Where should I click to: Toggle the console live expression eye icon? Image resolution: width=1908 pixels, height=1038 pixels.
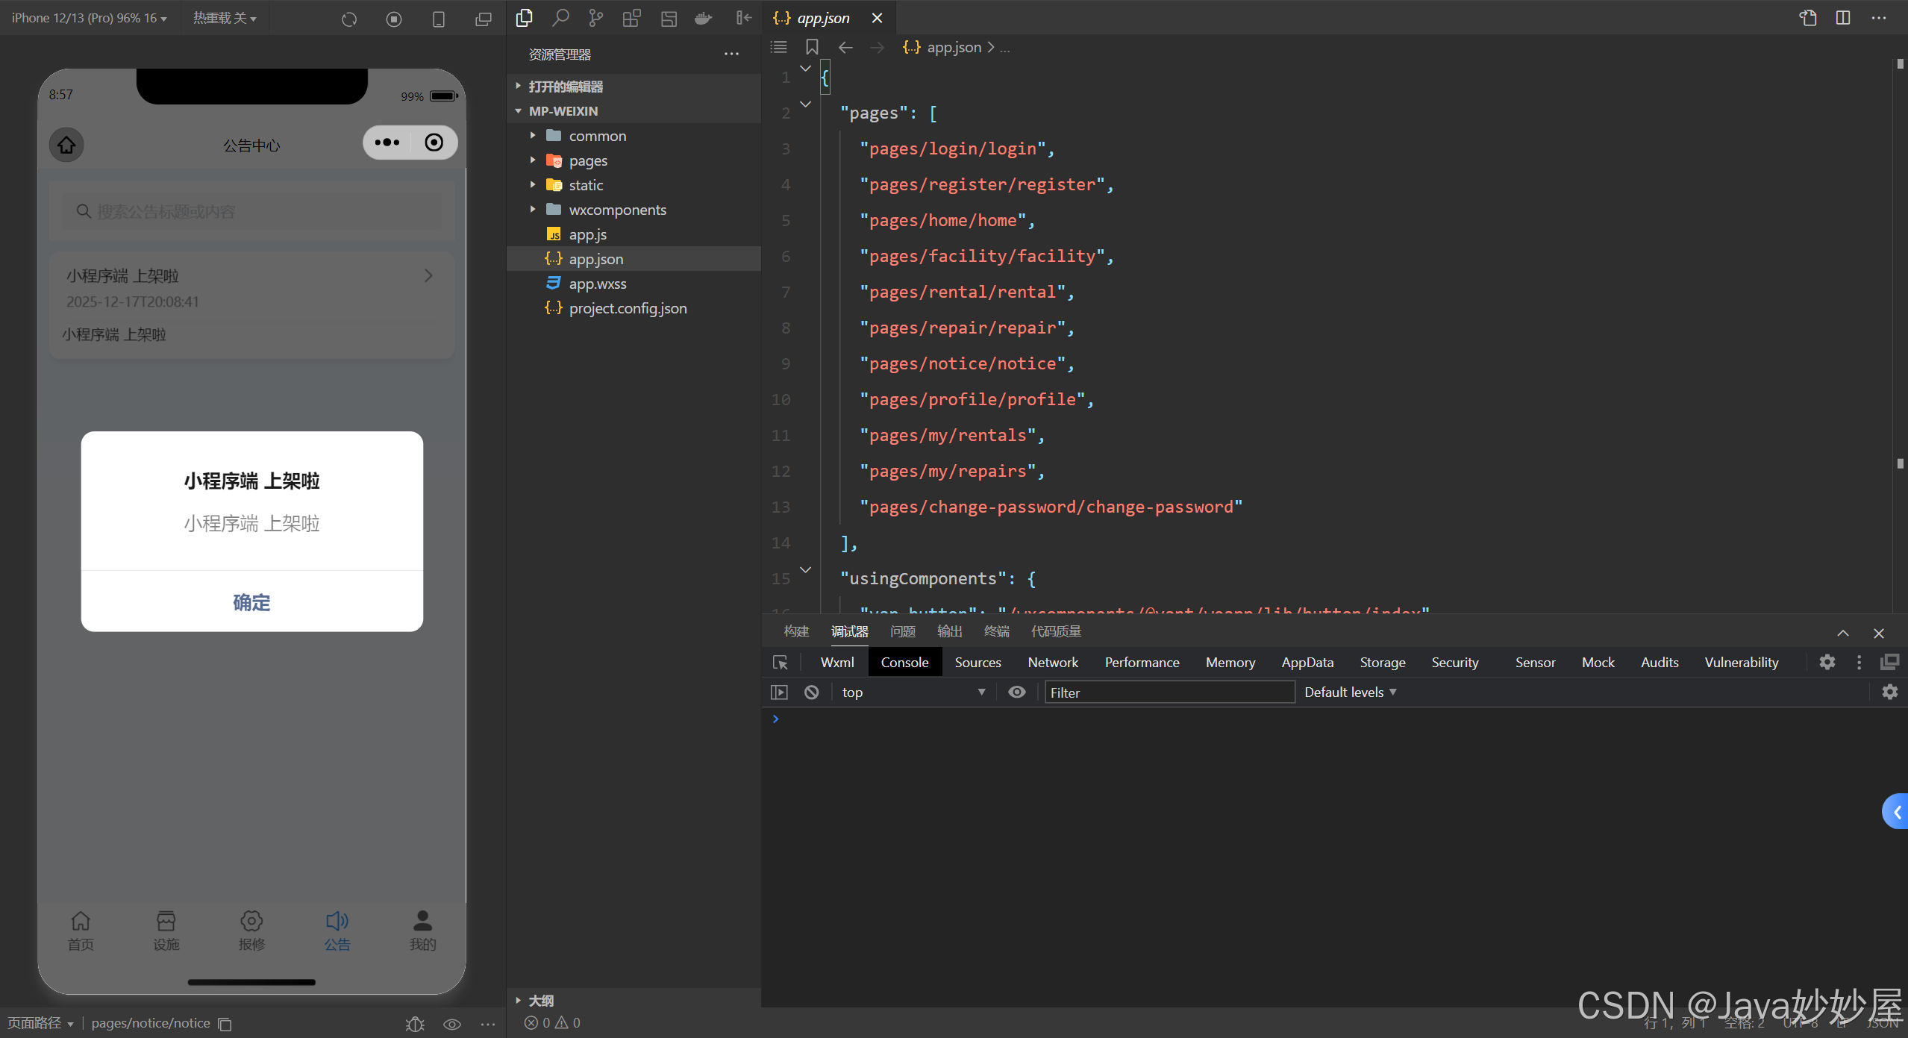point(1016,692)
